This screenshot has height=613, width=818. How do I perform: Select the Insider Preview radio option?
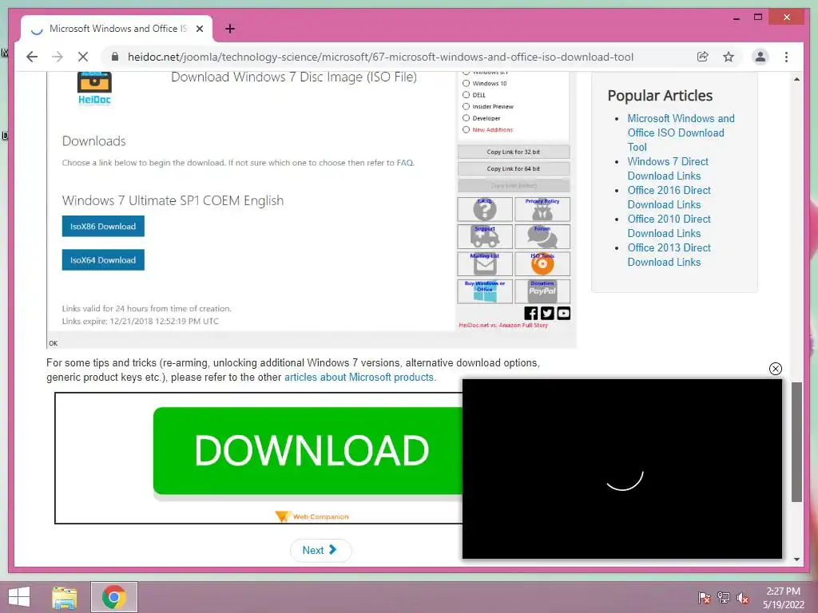click(x=466, y=106)
